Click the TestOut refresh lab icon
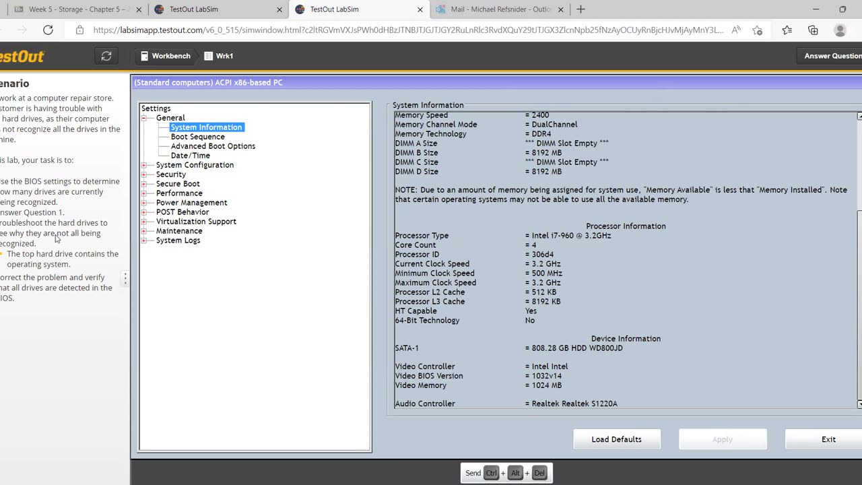This screenshot has width=862, height=485. (106, 56)
